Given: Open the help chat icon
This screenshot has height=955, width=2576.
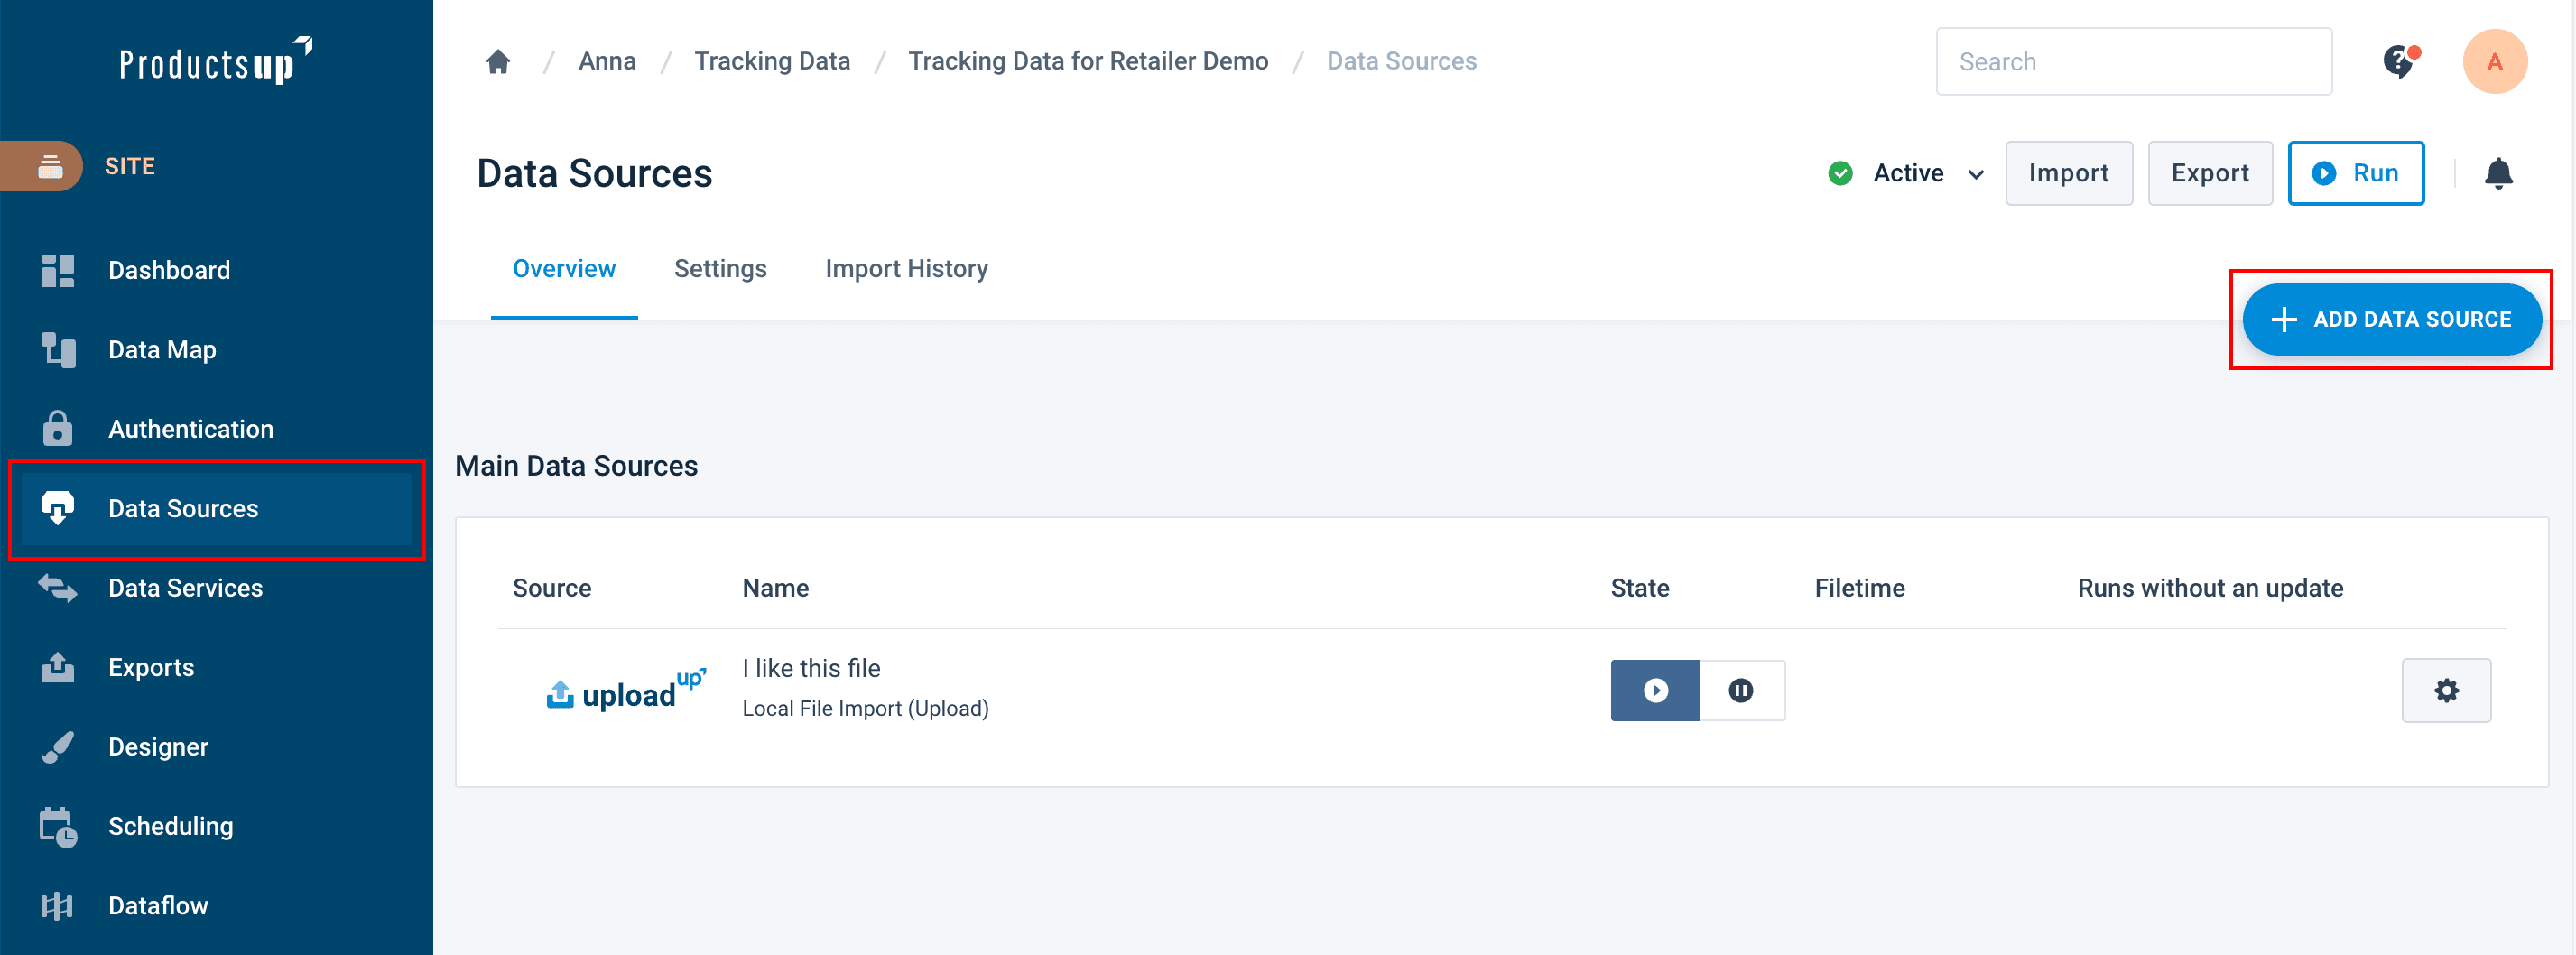Looking at the screenshot, I should tap(2398, 62).
